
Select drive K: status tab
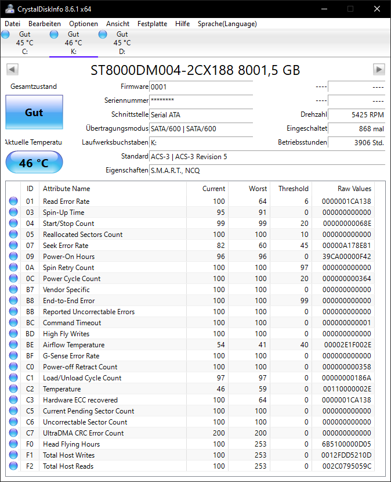pos(74,43)
